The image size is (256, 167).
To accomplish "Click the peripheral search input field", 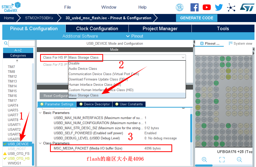I will (x=22, y=43).
